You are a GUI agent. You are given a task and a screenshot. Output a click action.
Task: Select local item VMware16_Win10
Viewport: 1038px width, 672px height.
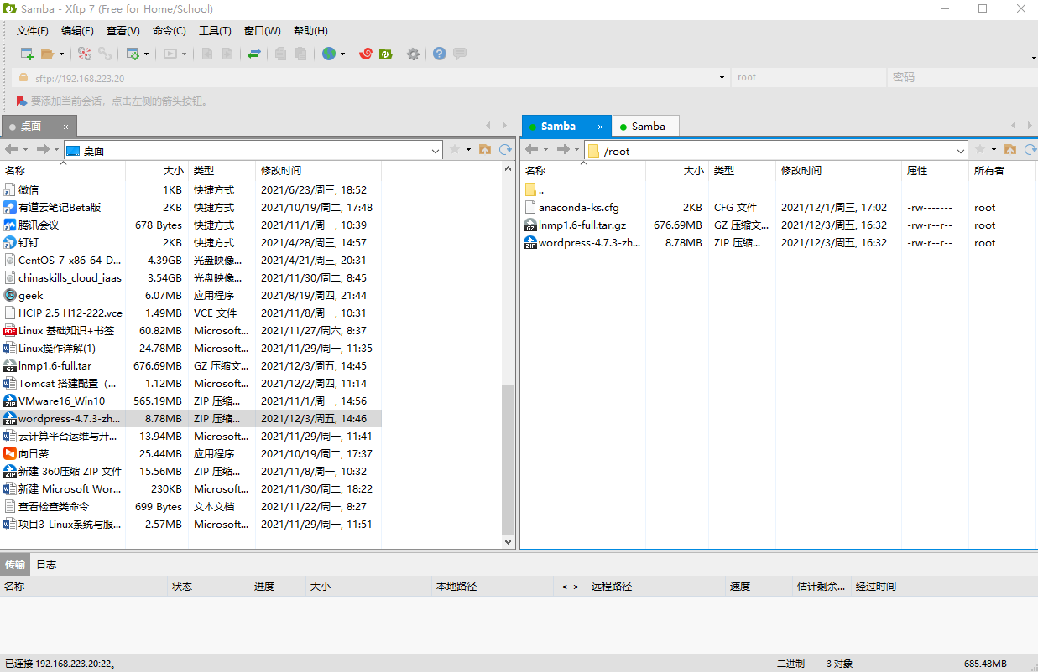pyautogui.click(x=62, y=401)
